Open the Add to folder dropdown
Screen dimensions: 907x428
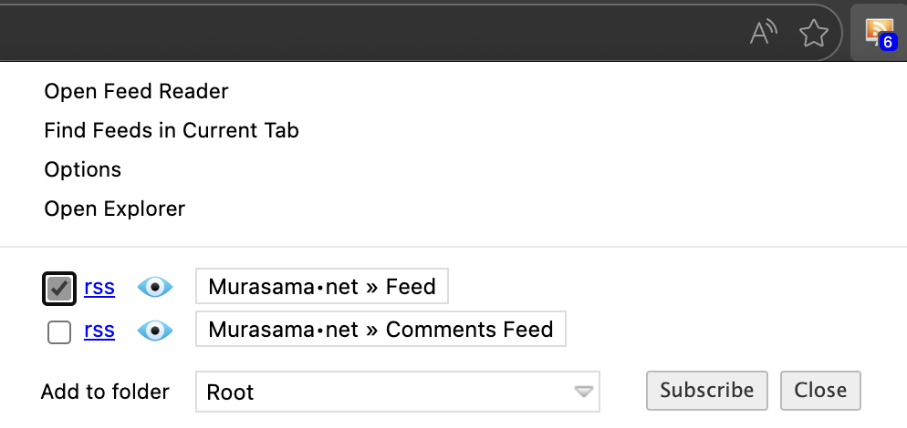click(x=397, y=392)
